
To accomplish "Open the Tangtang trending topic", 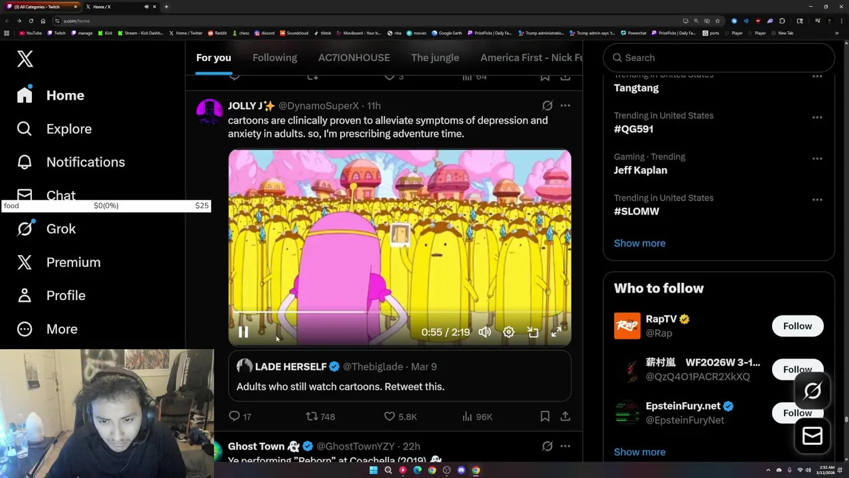I will click(636, 88).
